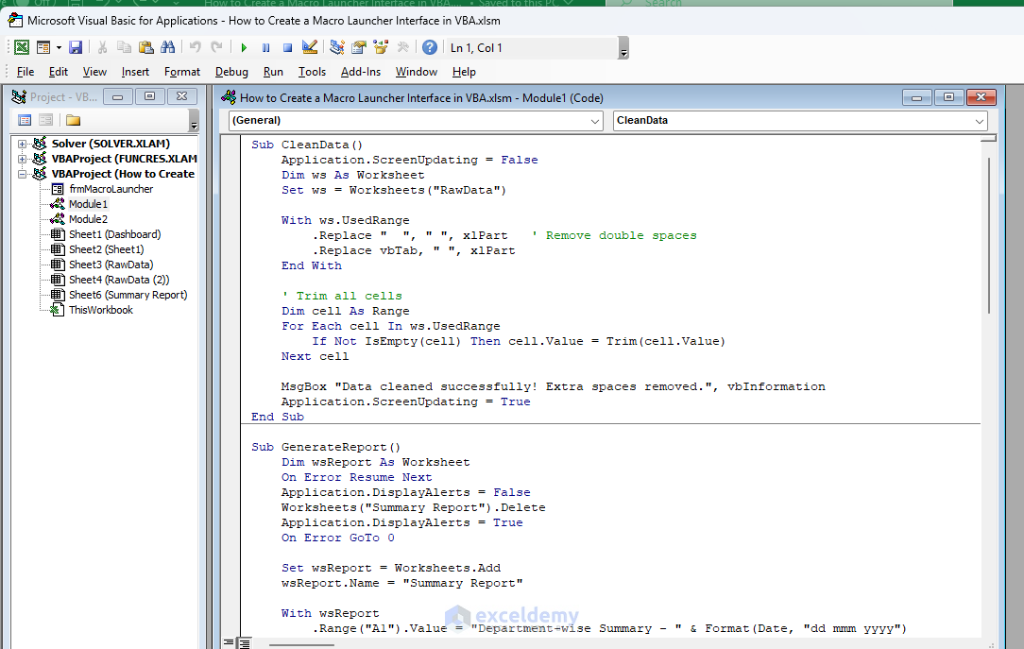Click View Object icon in Project pane
Viewport: 1024px width, 649px height.
click(x=45, y=120)
